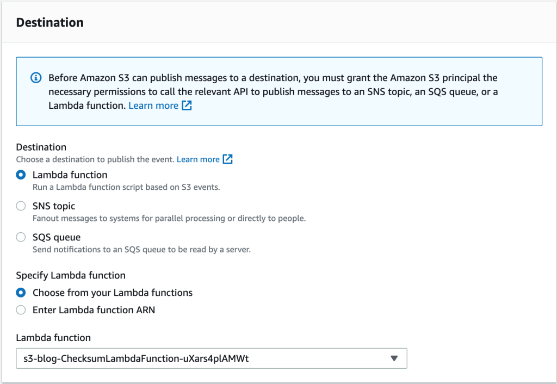557x384 pixels.
Task: Click the circled "i" information symbol
Action: tap(35, 78)
